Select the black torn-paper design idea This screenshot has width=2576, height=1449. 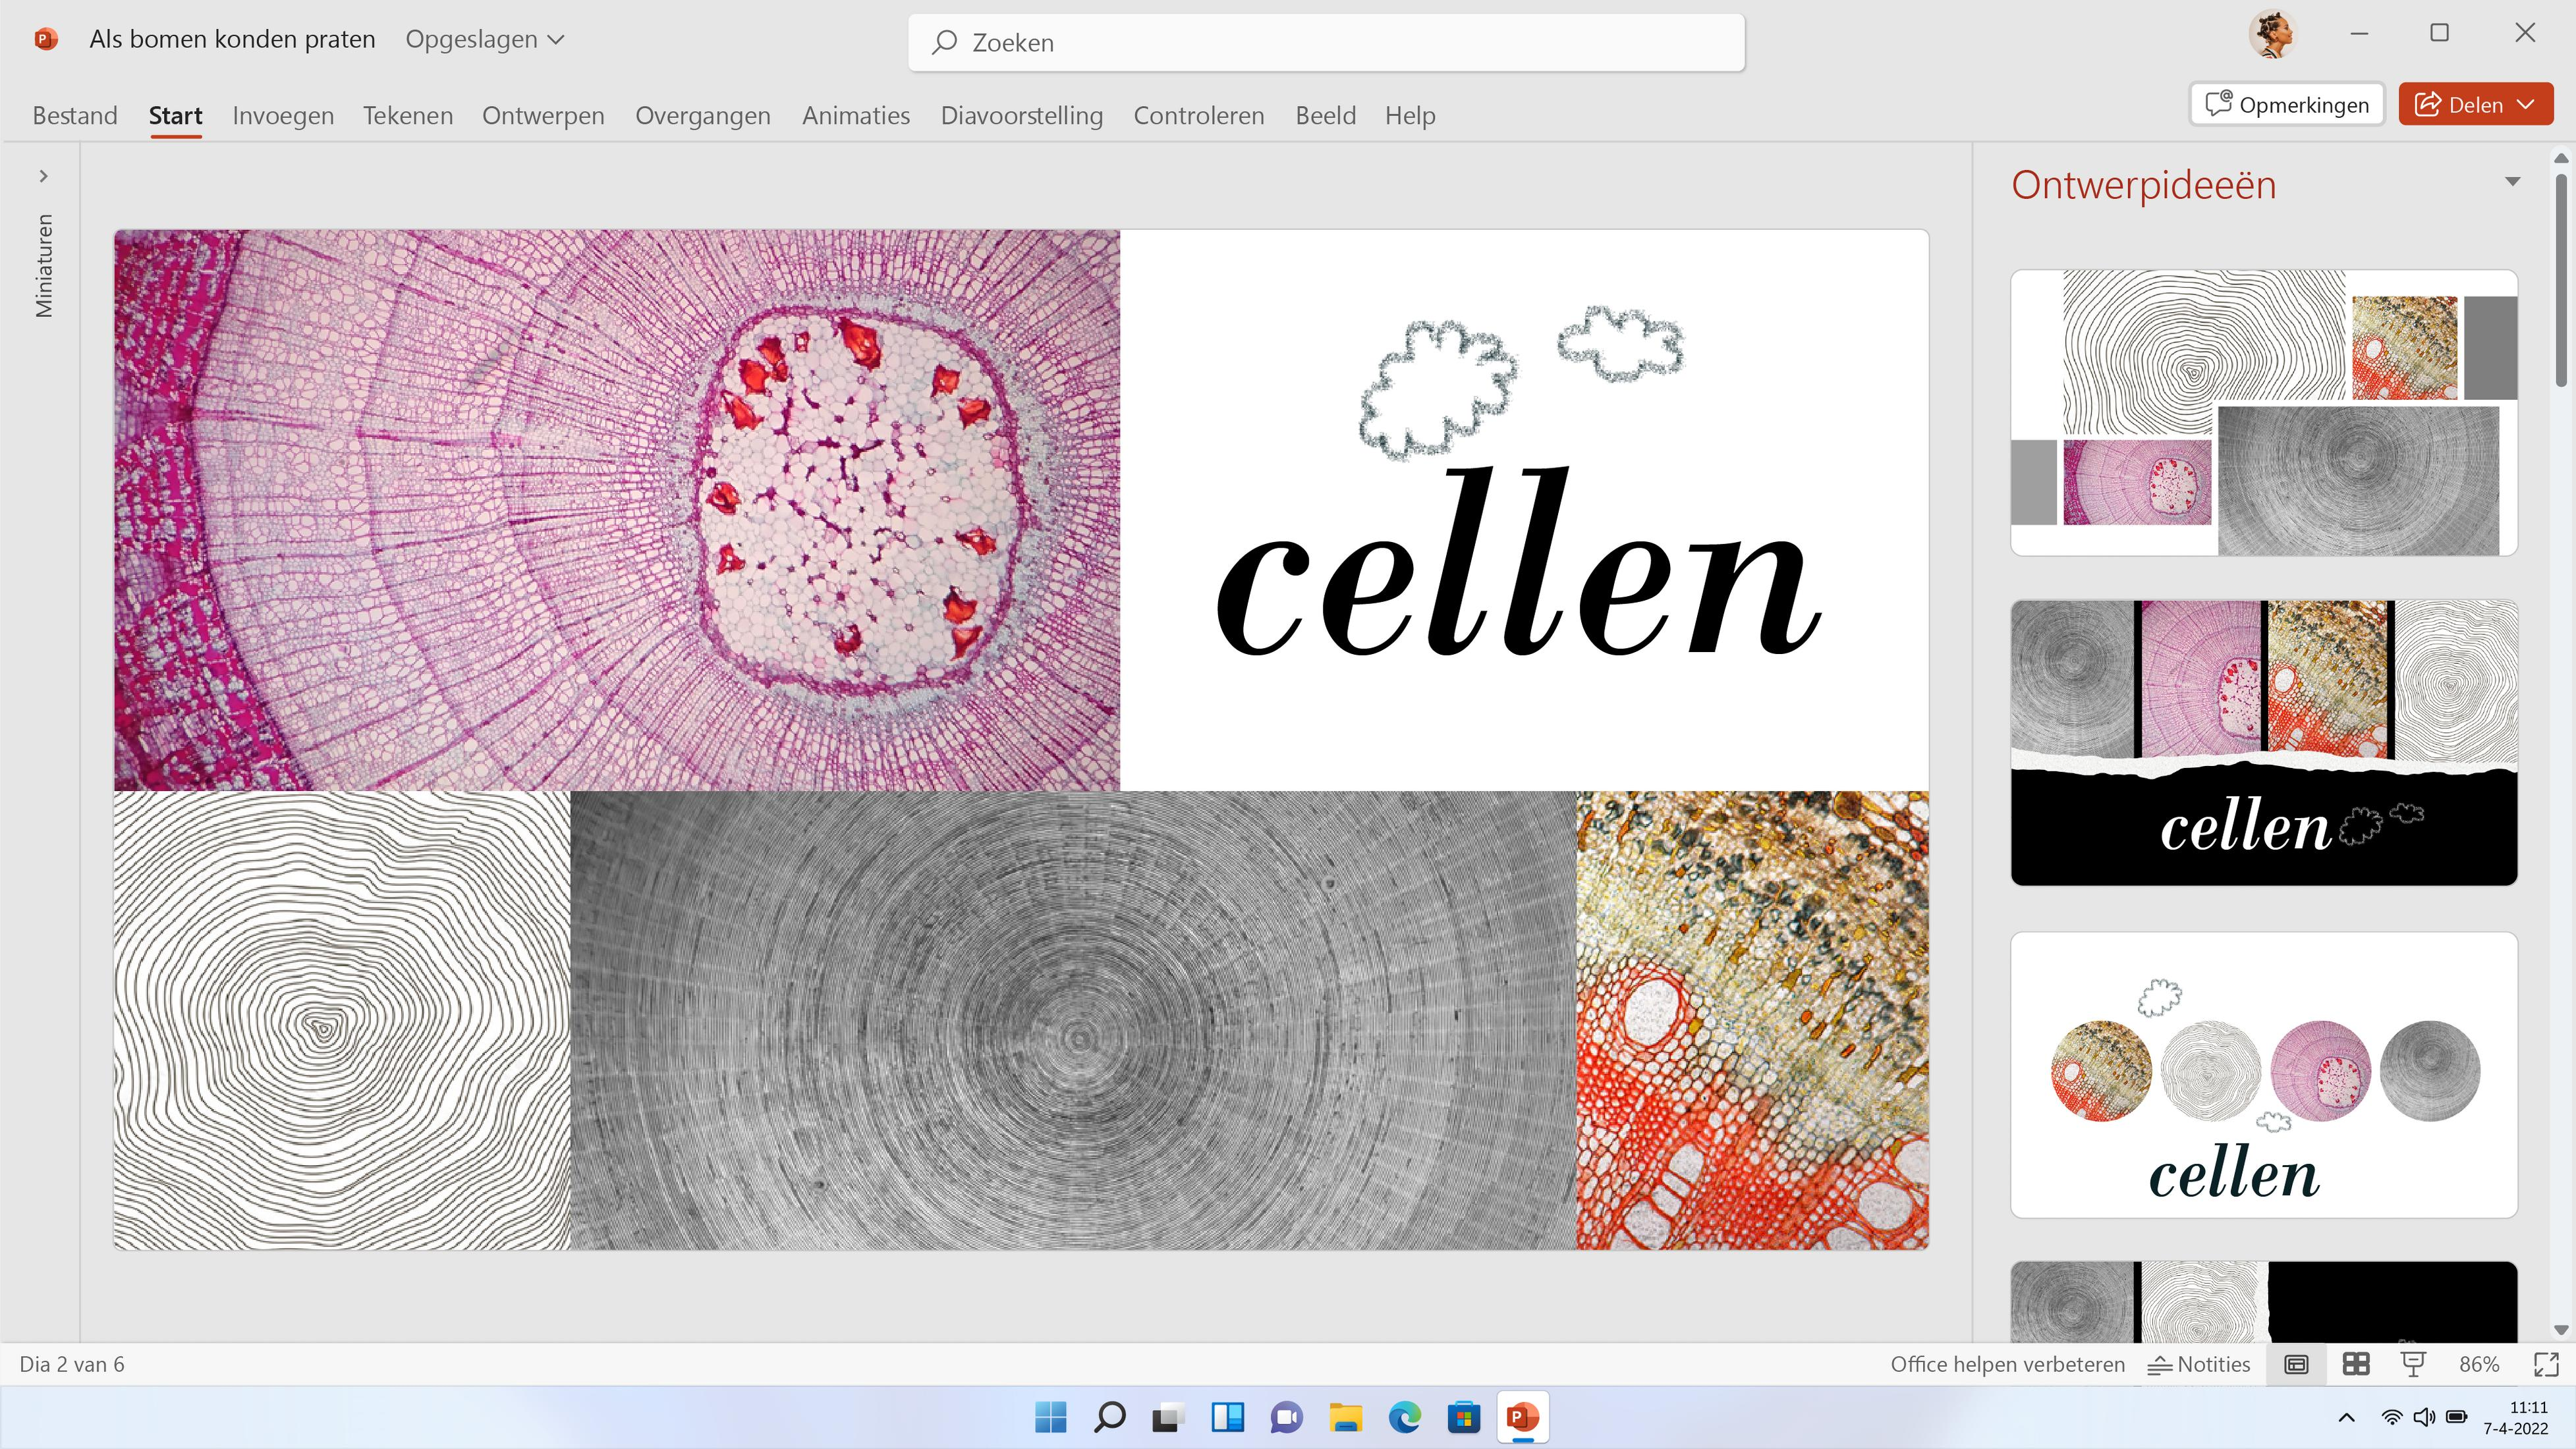click(x=2264, y=742)
